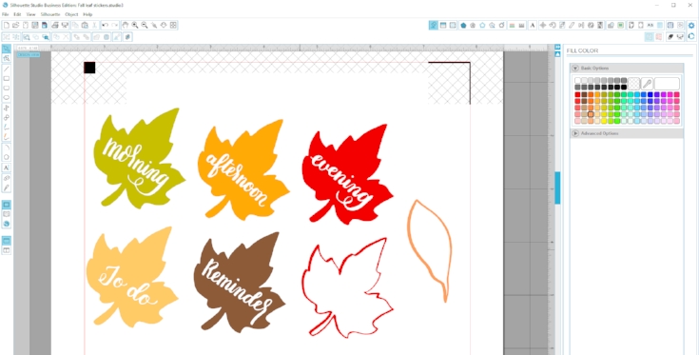699x355 pixels.
Task: Choose the transparent no-fill swatch
Action: click(x=634, y=84)
